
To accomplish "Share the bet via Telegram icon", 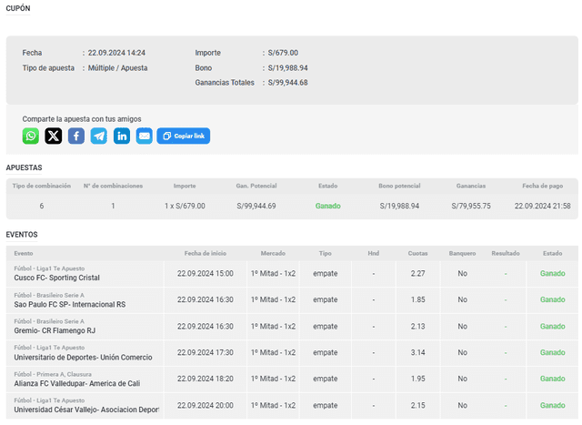I will 99,136.
